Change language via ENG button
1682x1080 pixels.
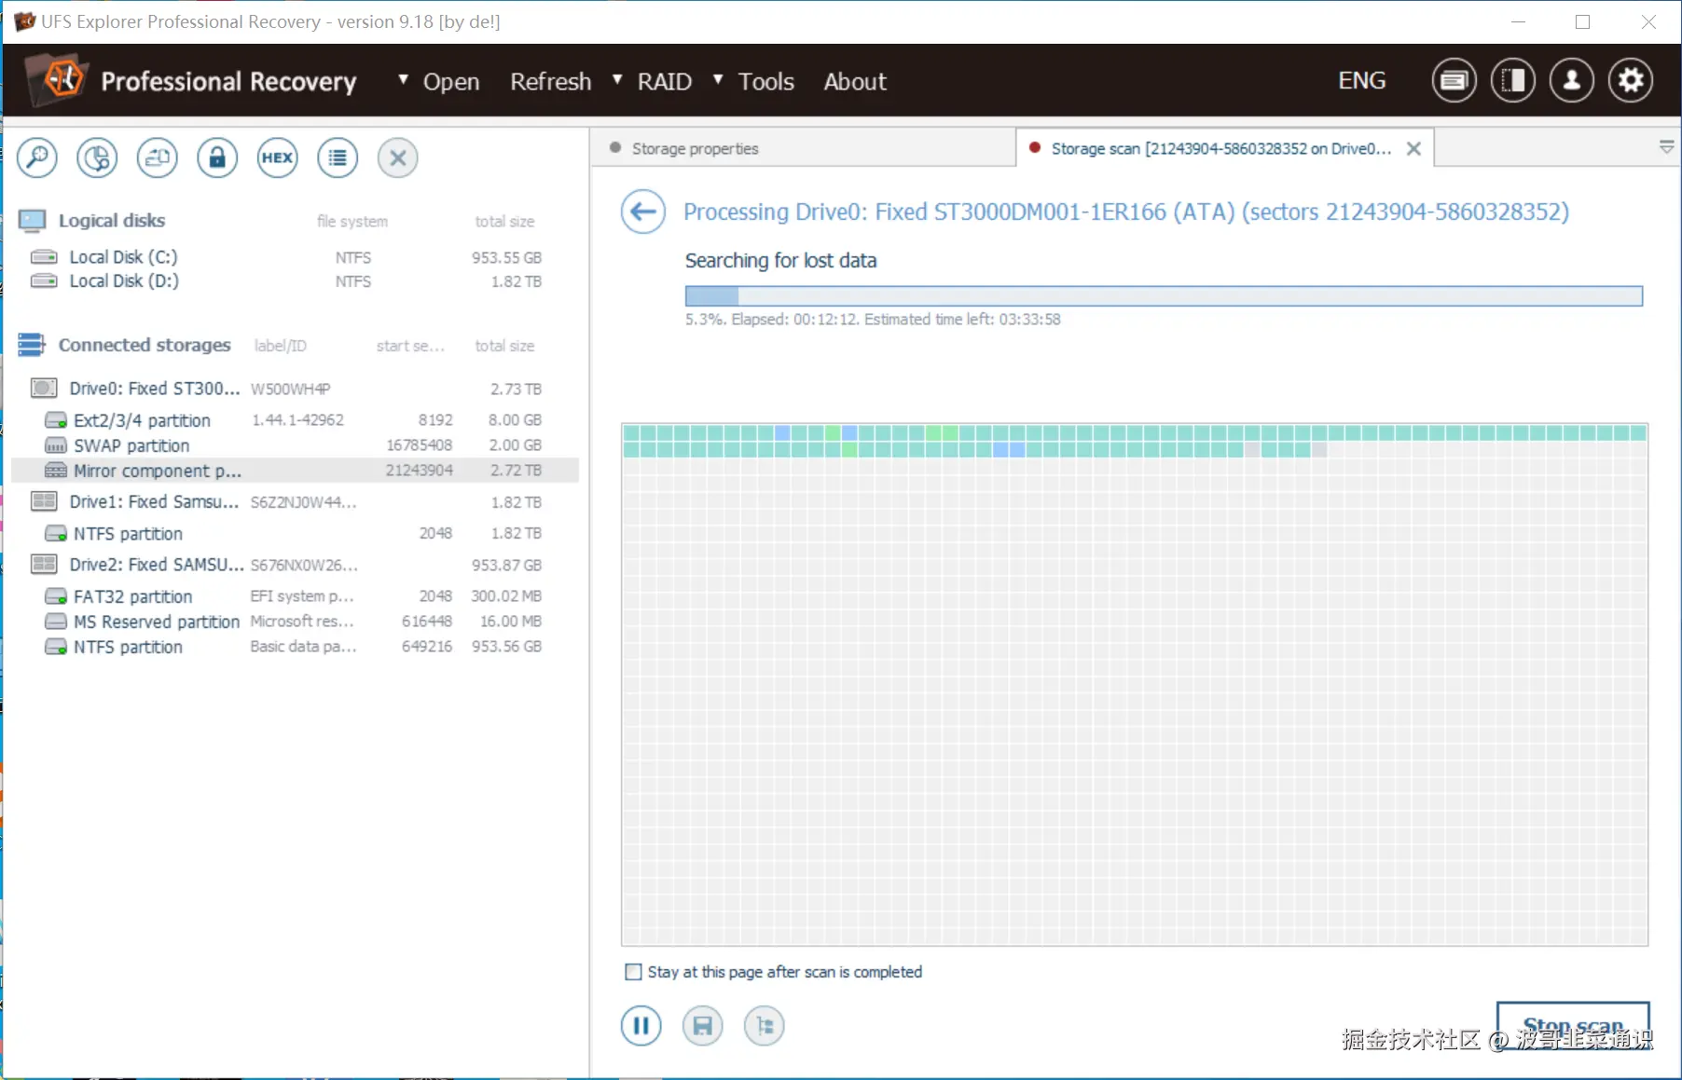point(1362,81)
